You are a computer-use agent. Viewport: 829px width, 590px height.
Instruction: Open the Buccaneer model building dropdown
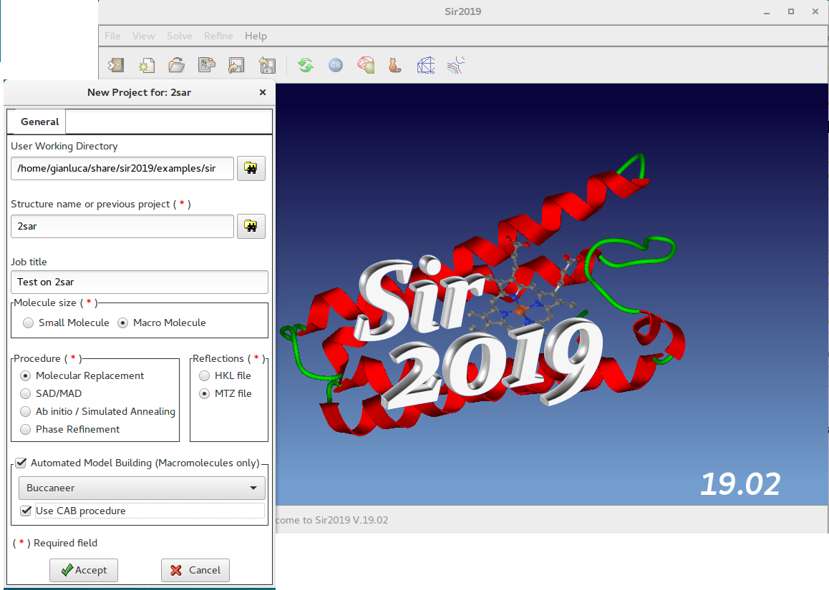coord(142,488)
